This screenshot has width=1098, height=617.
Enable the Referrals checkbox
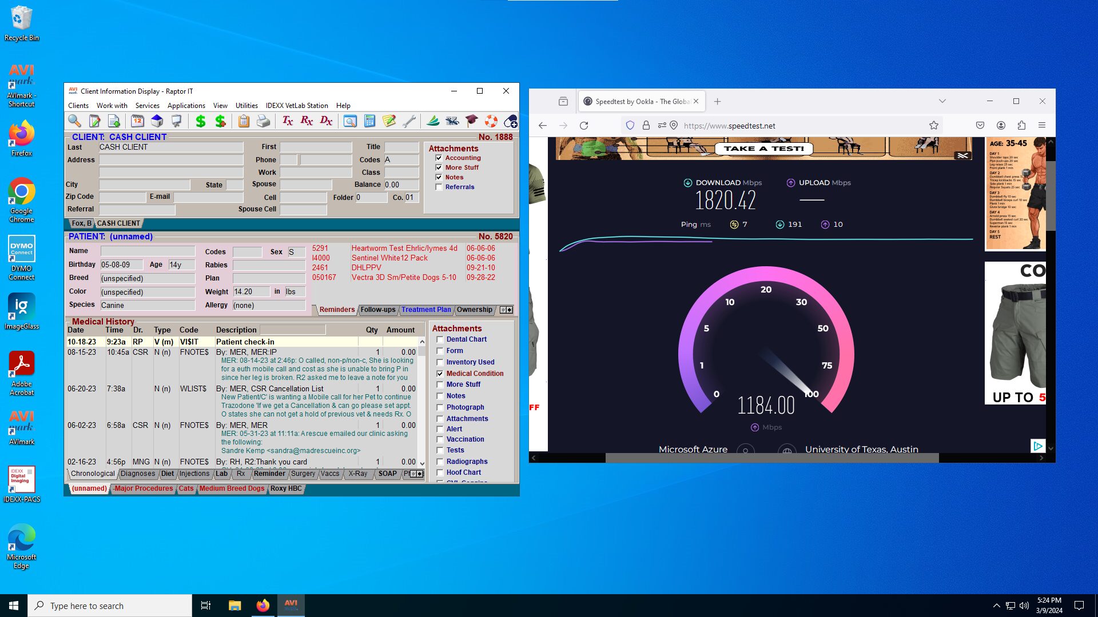tap(439, 187)
